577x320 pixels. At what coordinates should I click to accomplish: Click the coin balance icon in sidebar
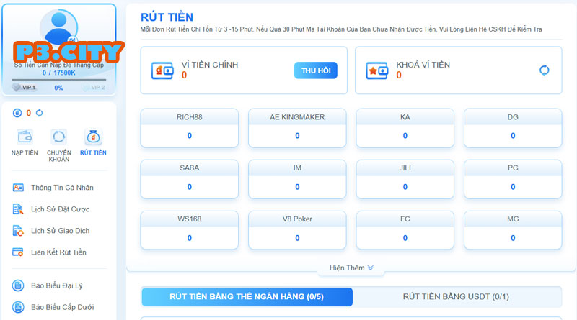click(17, 113)
